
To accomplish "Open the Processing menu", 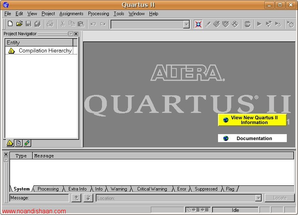I will (x=98, y=14).
